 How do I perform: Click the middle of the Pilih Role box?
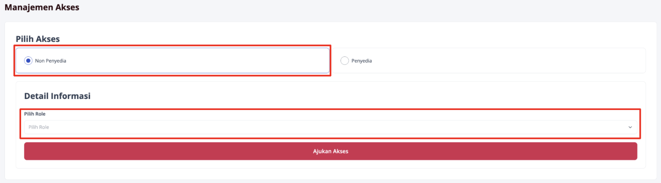tap(330, 127)
